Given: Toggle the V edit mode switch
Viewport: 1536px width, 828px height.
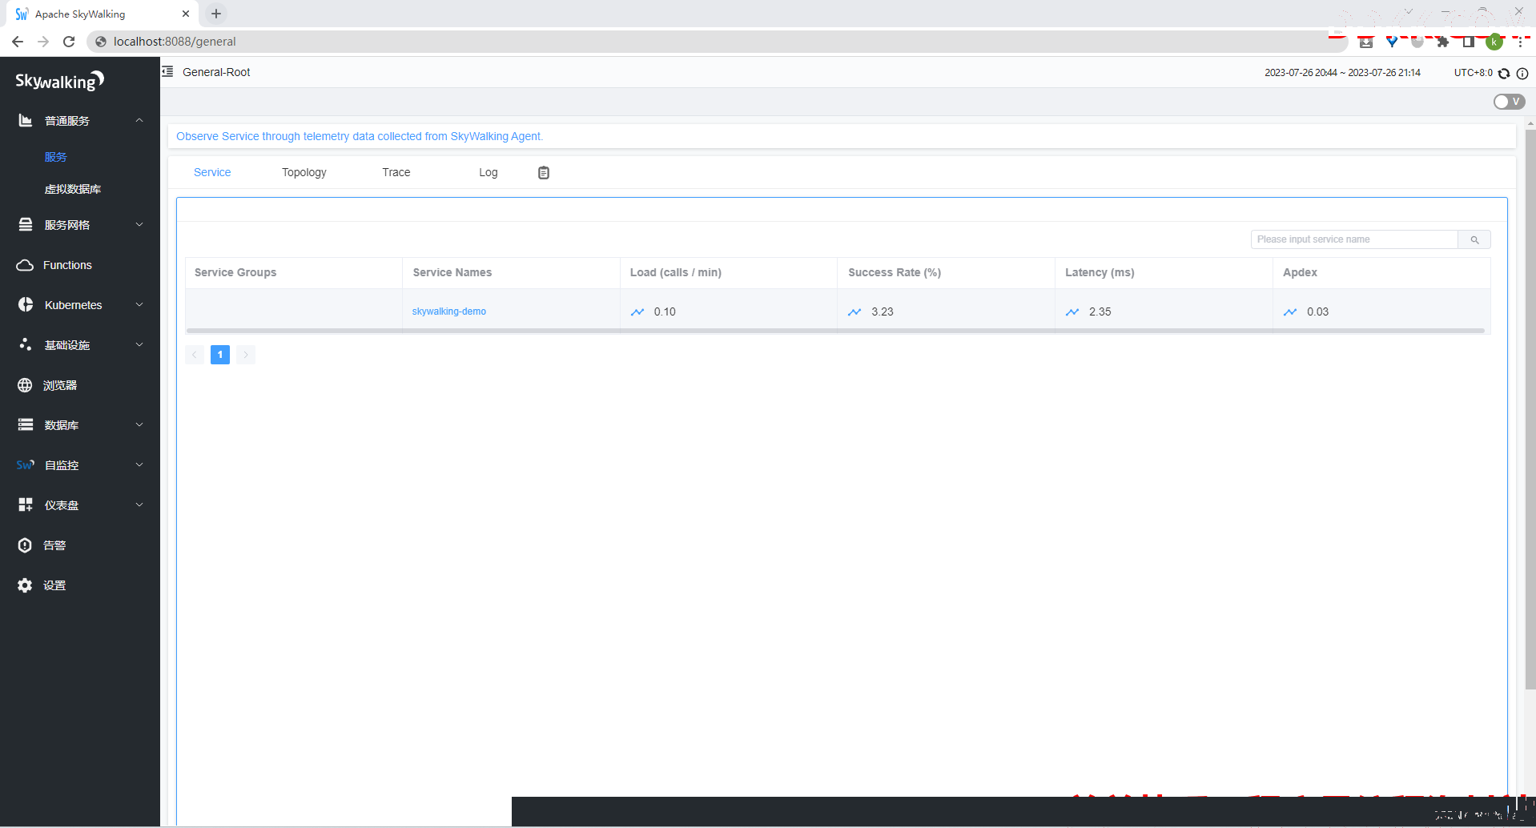Looking at the screenshot, I should tap(1509, 102).
